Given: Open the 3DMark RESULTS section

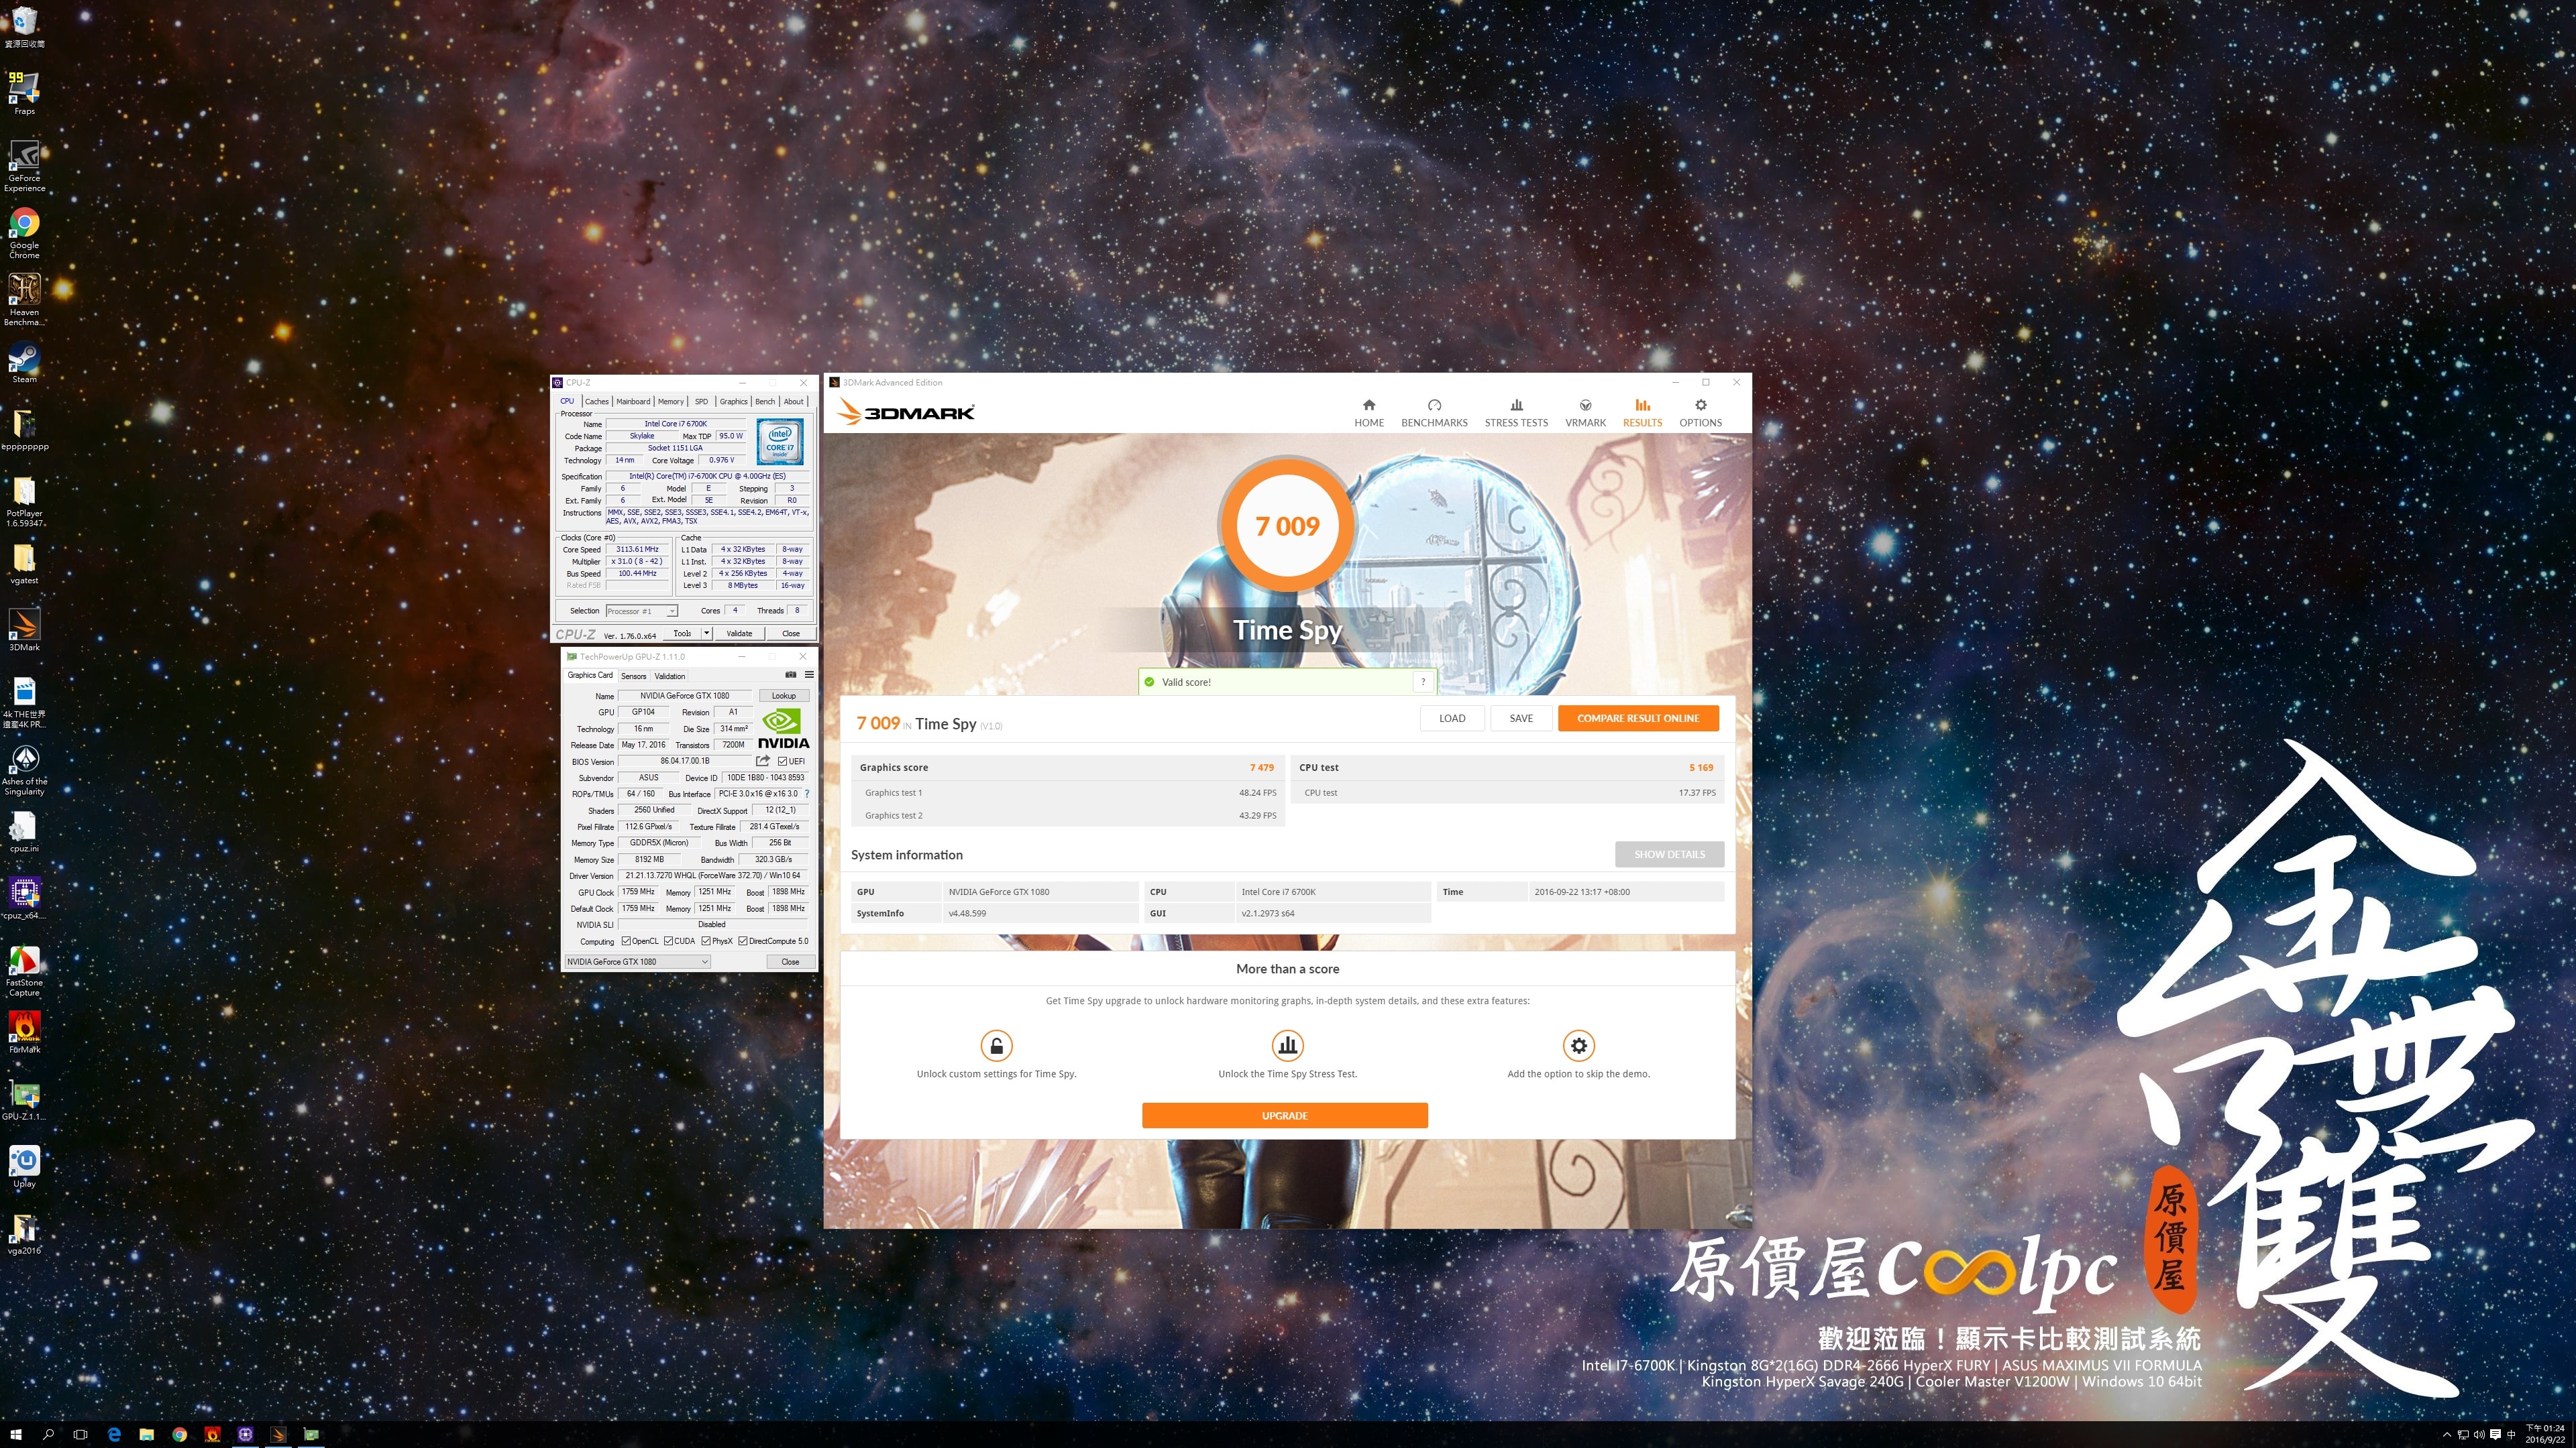Looking at the screenshot, I should coord(1642,413).
